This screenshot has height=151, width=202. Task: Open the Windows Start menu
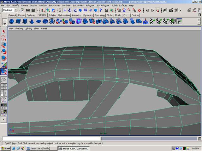[x=6, y=148]
